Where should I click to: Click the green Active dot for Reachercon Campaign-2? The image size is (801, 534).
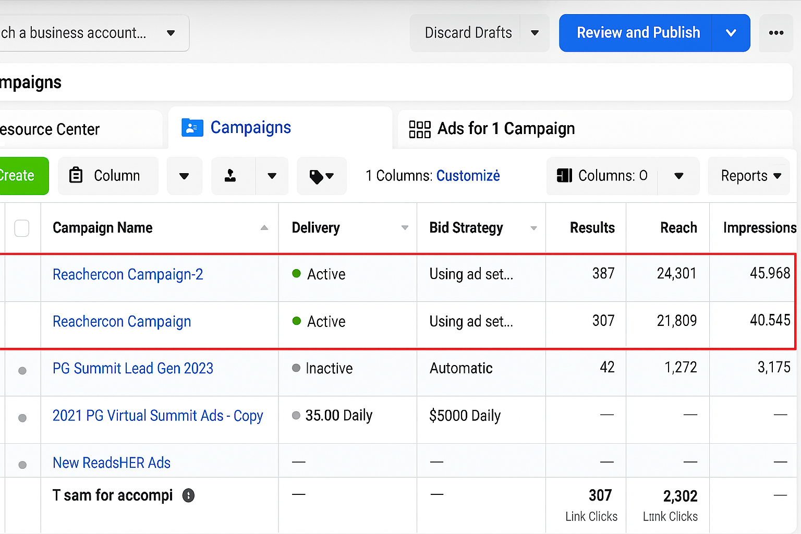[x=296, y=274]
